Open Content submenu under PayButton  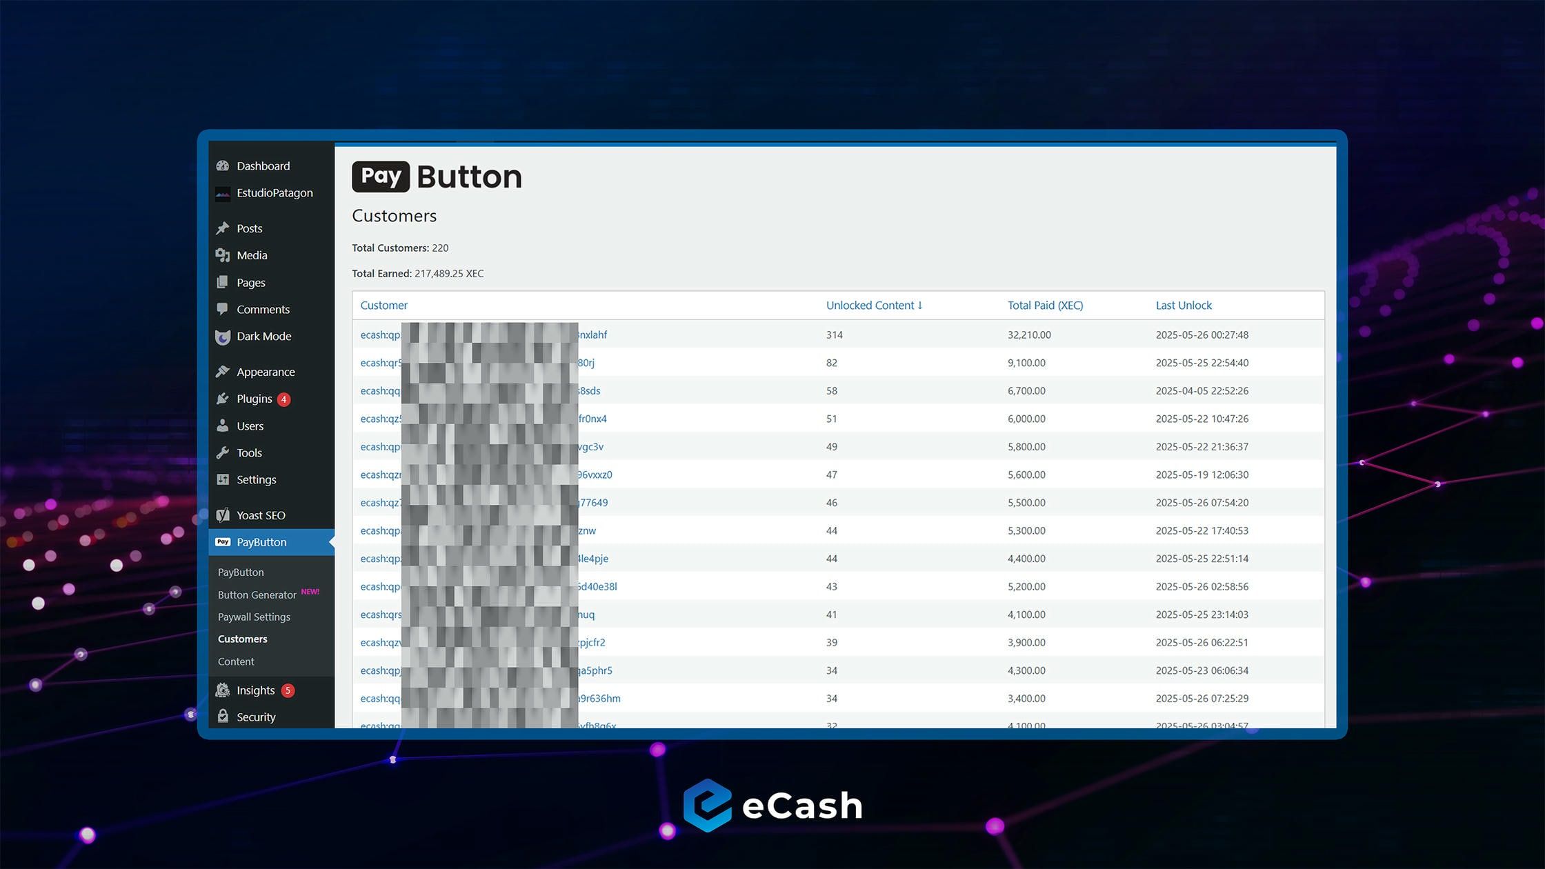tap(236, 661)
